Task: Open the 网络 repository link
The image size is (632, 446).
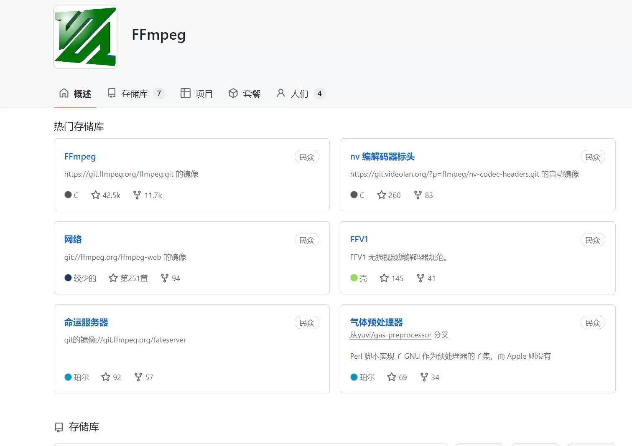Action: tap(73, 239)
